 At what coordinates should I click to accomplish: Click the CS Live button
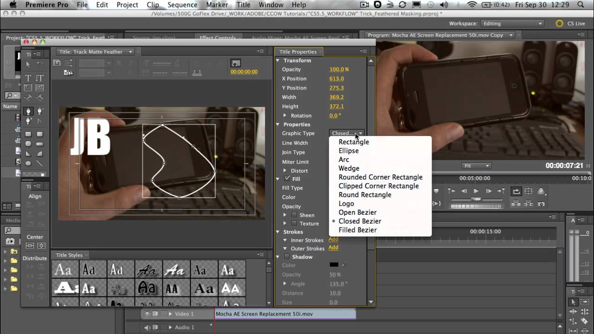[x=571, y=24]
